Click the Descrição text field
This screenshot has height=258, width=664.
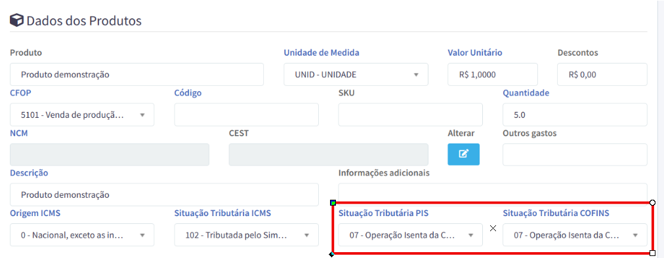164,194
